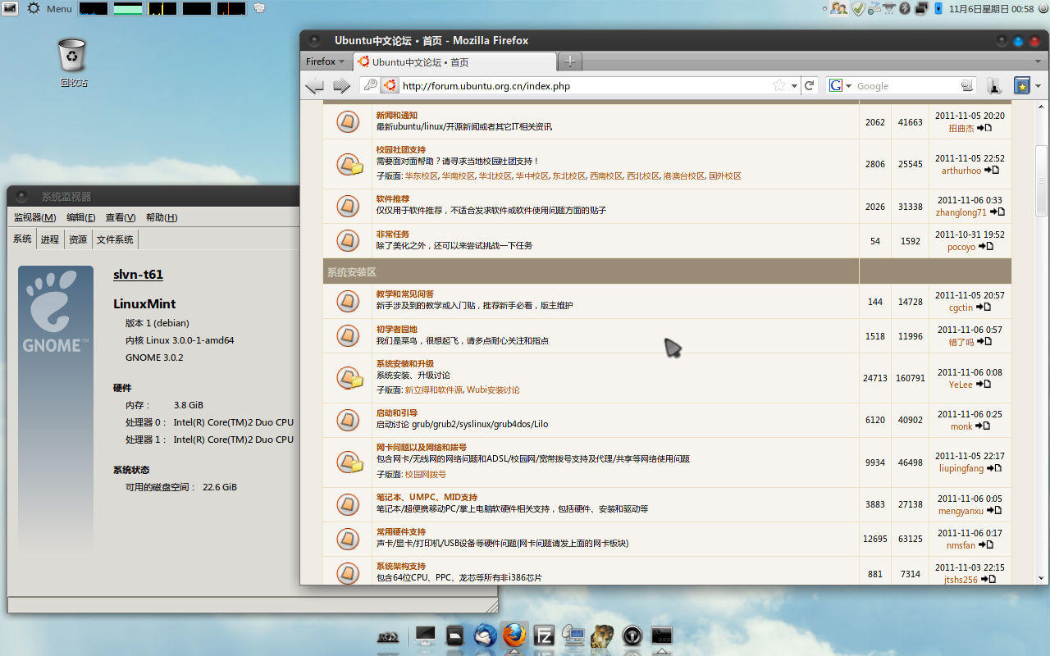Click the yellow network monitor graph applet
Screen dimensions: 1050x656
coord(162,9)
